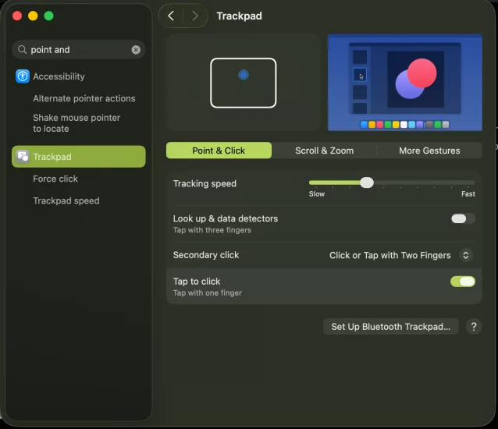Viewport: 498px width, 429px height.
Task: Click the Accessibility icon in sidebar
Action: (23, 76)
